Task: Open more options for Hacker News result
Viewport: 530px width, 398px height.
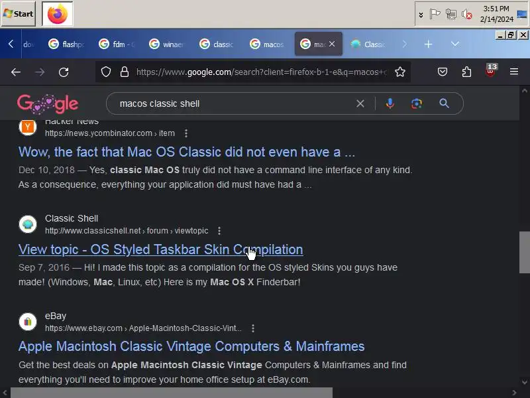Action: pyautogui.click(x=186, y=133)
